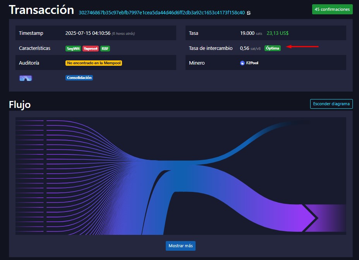Copy the transaction ID with the clipboard icon

pyautogui.click(x=249, y=13)
